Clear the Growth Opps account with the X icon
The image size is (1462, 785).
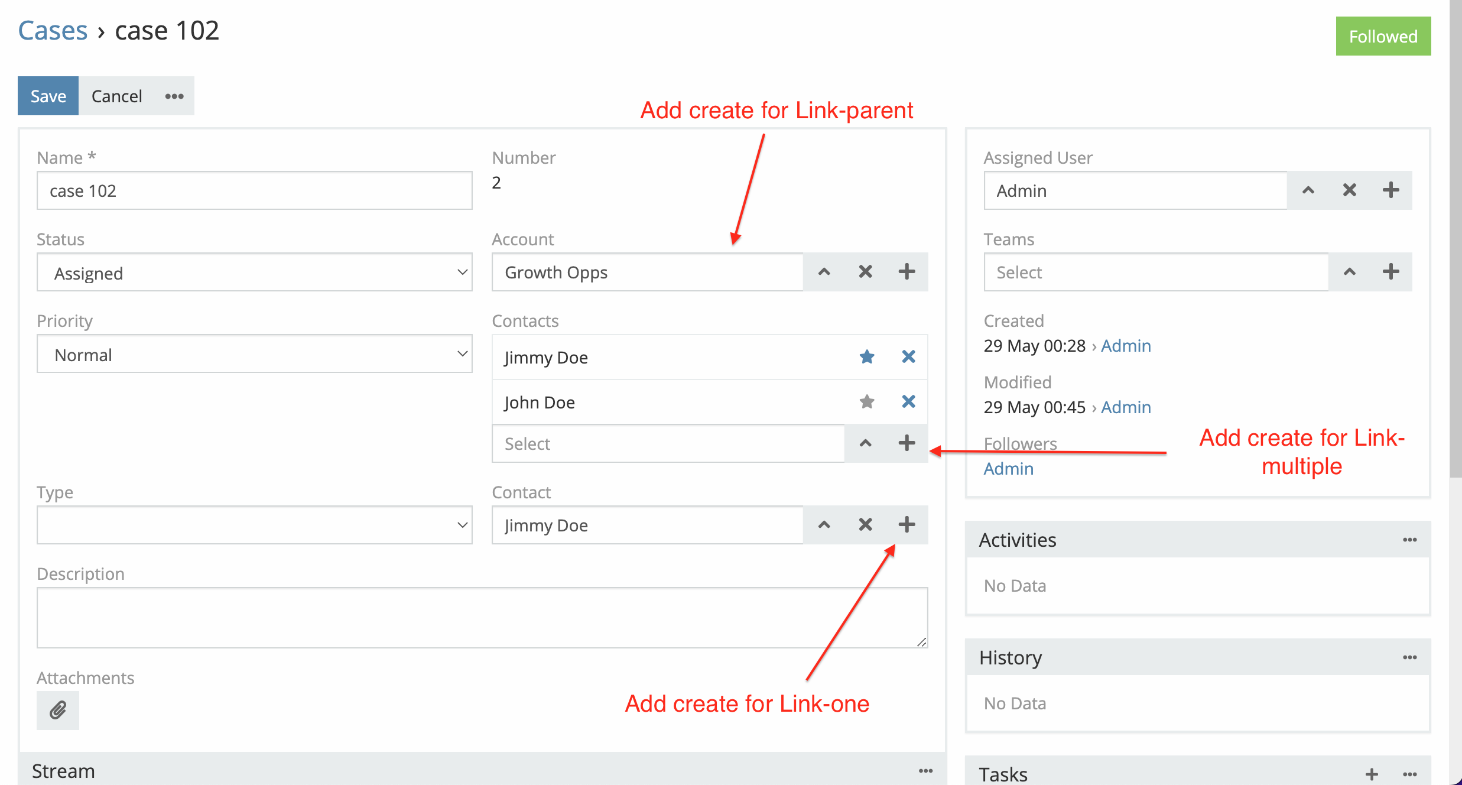(x=865, y=272)
